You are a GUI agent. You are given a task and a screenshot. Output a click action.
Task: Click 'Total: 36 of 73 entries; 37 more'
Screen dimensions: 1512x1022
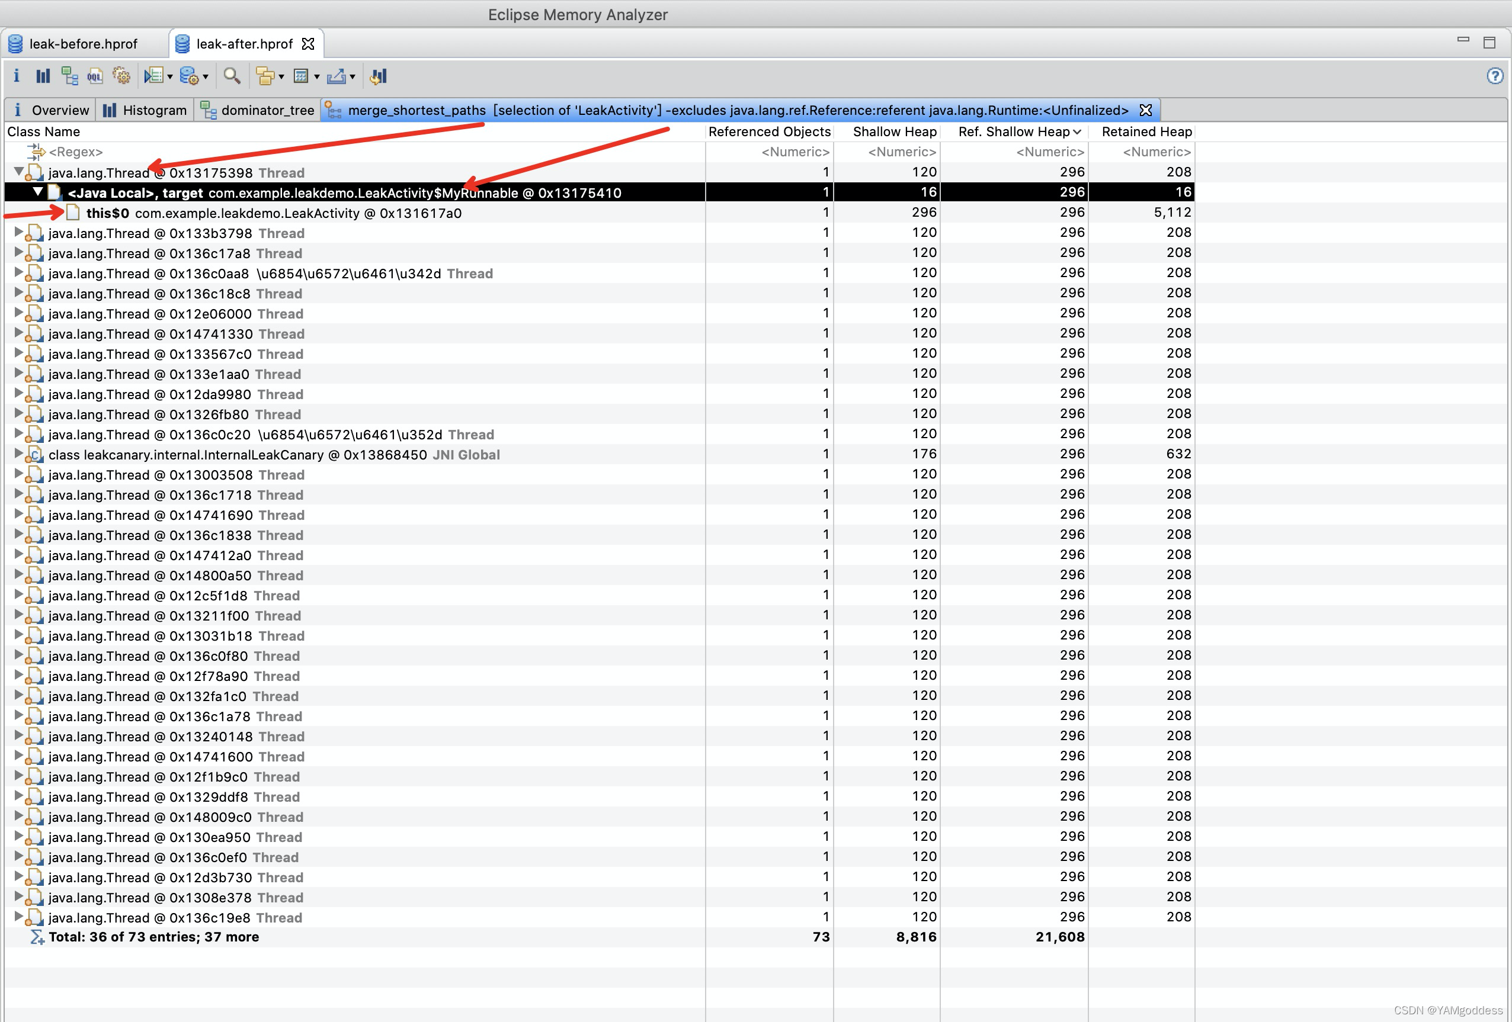pyautogui.click(x=153, y=937)
